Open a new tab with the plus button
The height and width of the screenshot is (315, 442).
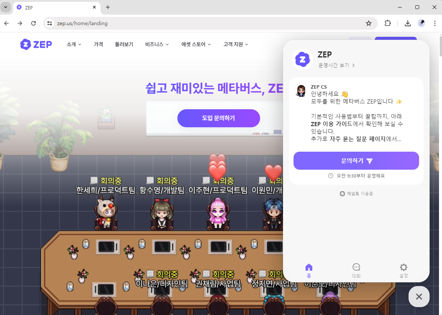[107, 7]
